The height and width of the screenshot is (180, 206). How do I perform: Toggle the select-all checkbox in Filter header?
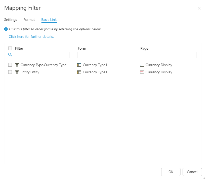(x=10, y=48)
